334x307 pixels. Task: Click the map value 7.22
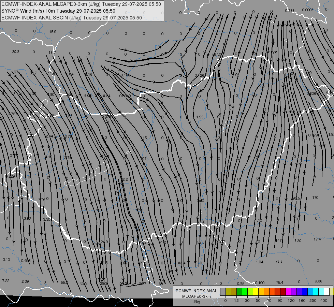tap(6, 281)
